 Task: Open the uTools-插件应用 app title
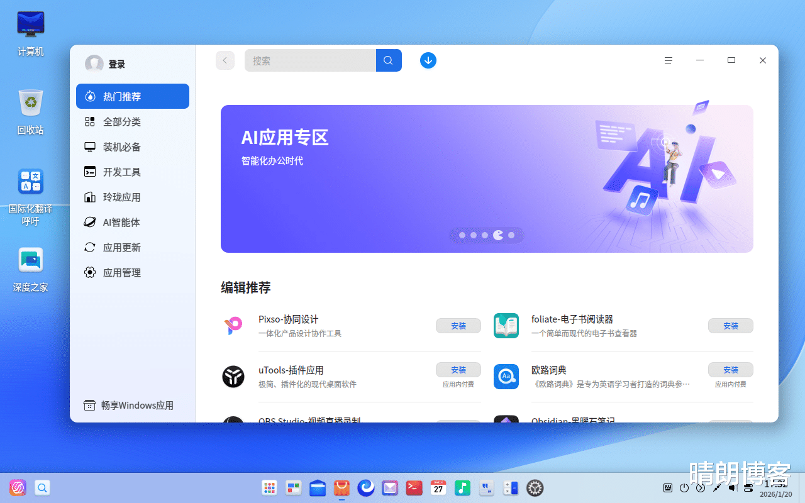coord(291,370)
